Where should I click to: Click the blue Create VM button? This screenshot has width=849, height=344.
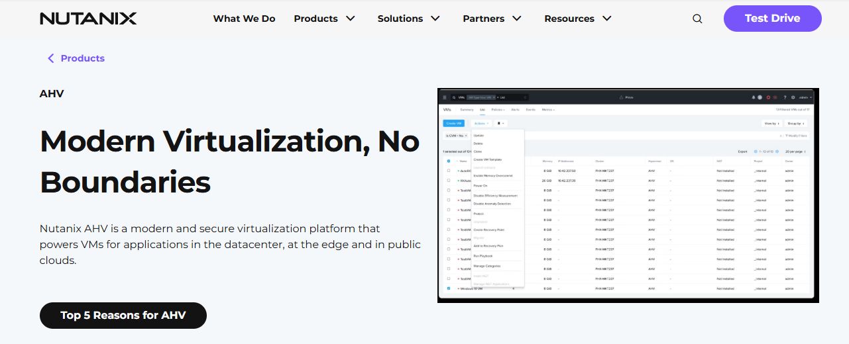[453, 123]
